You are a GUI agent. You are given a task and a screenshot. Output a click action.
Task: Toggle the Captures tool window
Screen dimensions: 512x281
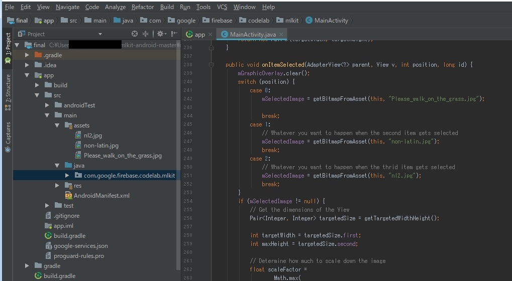(x=8, y=137)
